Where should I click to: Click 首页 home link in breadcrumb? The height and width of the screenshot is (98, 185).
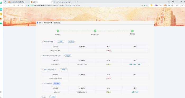pos(39,23)
